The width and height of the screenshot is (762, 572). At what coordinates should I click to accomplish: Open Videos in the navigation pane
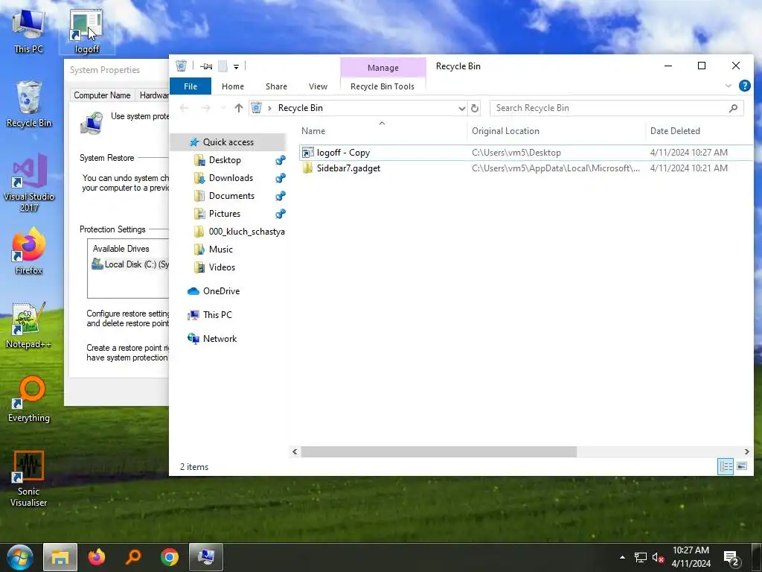point(222,267)
